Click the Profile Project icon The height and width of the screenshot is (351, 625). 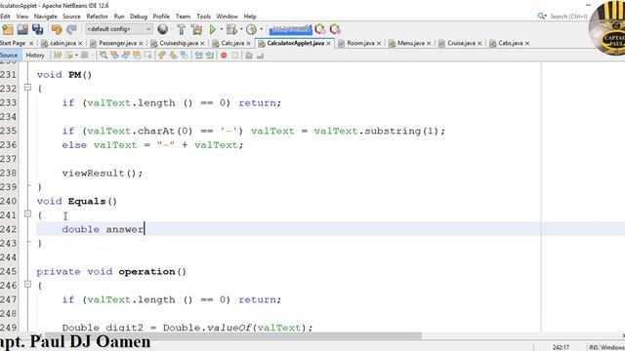[251, 29]
